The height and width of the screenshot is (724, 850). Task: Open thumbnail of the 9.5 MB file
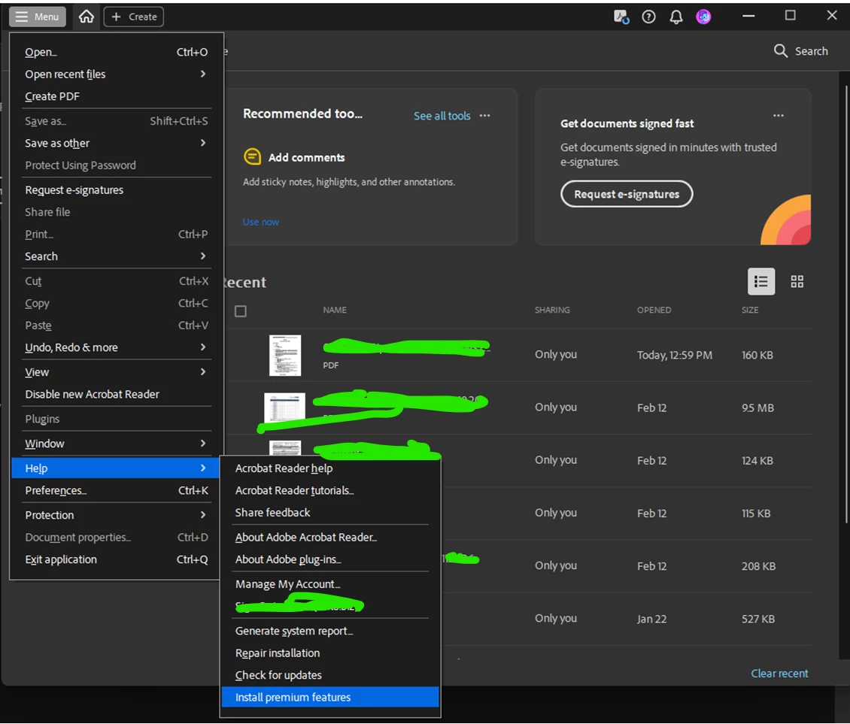point(284,407)
